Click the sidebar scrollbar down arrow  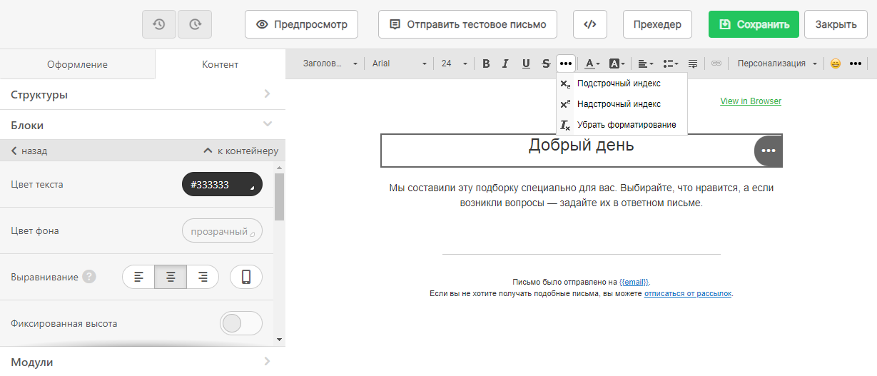click(279, 340)
